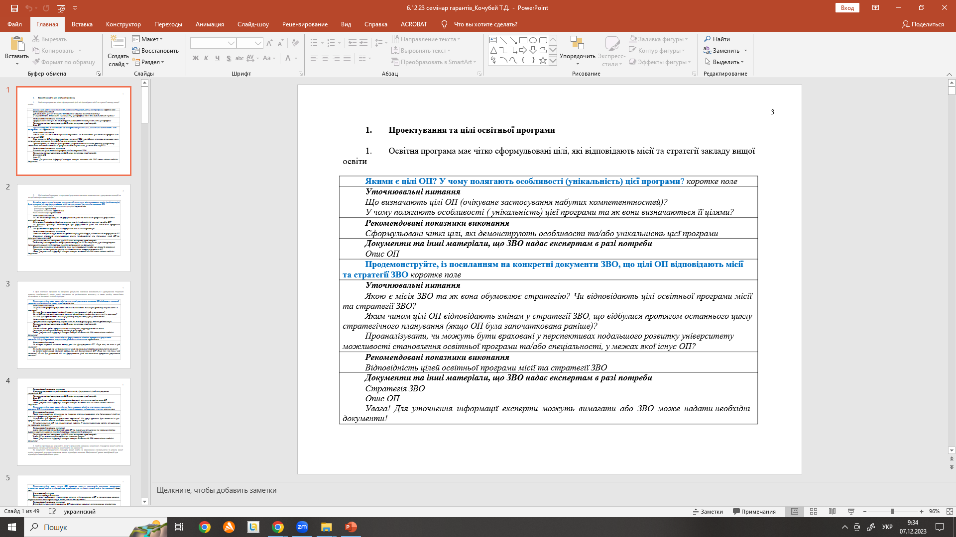Switch to the Конструктор ribbon tab
This screenshot has height=537, width=956.
point(123,24)
